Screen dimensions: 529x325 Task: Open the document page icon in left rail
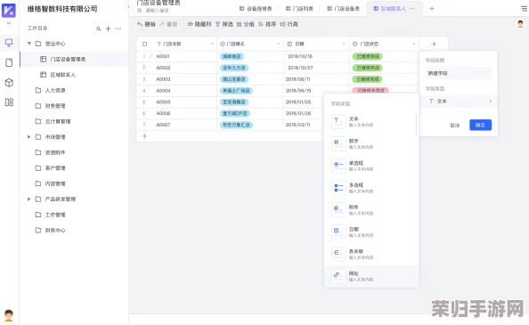click(9, 62)
